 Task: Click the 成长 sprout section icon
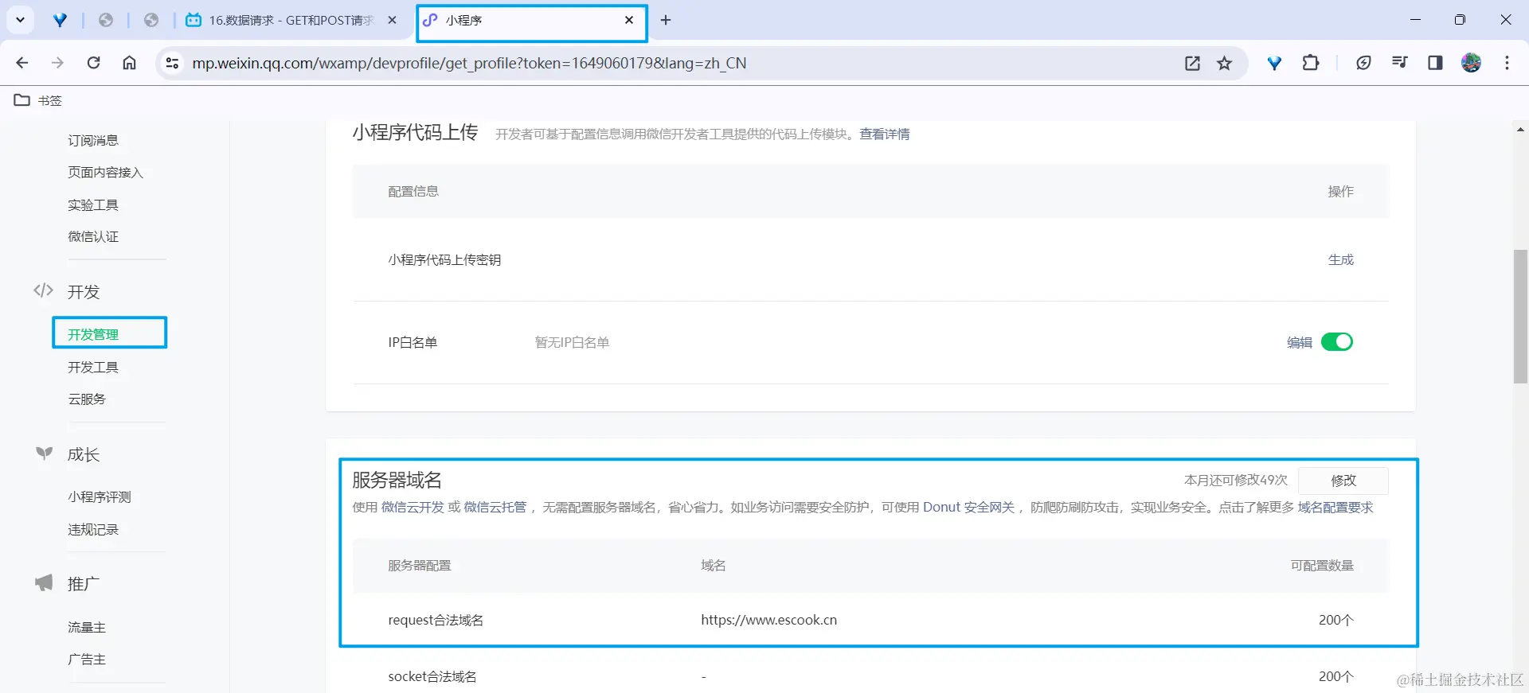44,454
